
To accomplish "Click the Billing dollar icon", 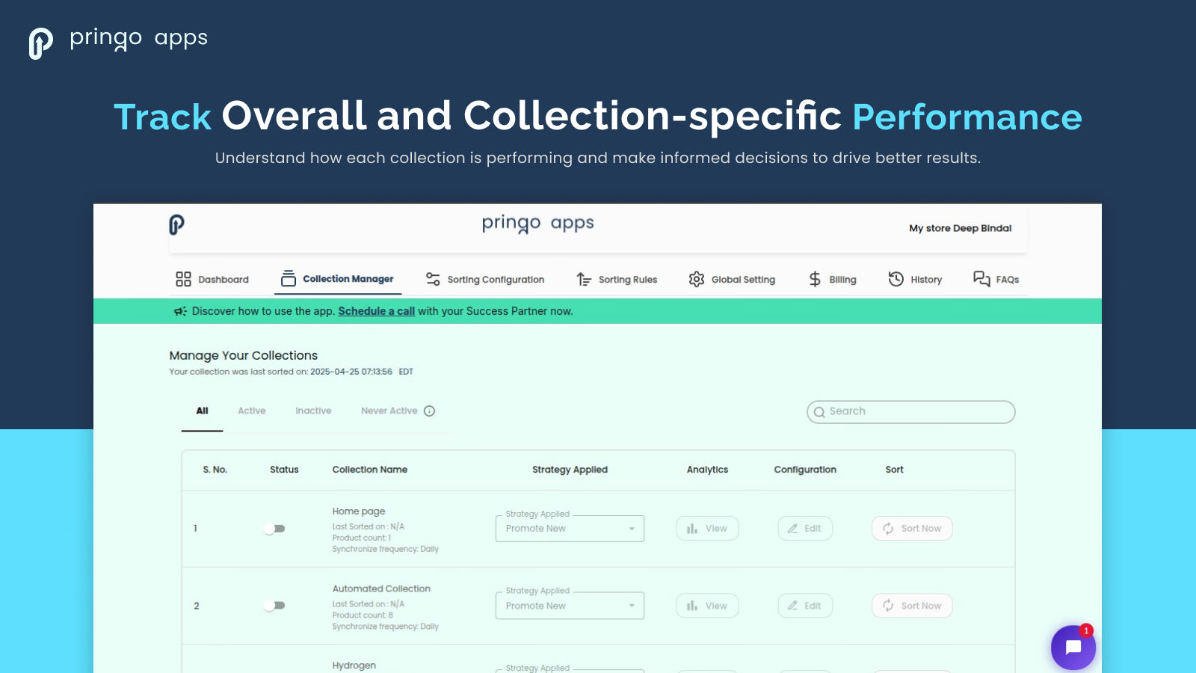I will click(x=815, y=279).
